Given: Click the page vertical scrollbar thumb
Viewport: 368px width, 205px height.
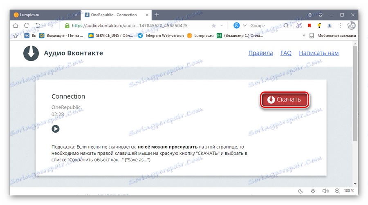Looking at the screenshot, I should [355, 94].
